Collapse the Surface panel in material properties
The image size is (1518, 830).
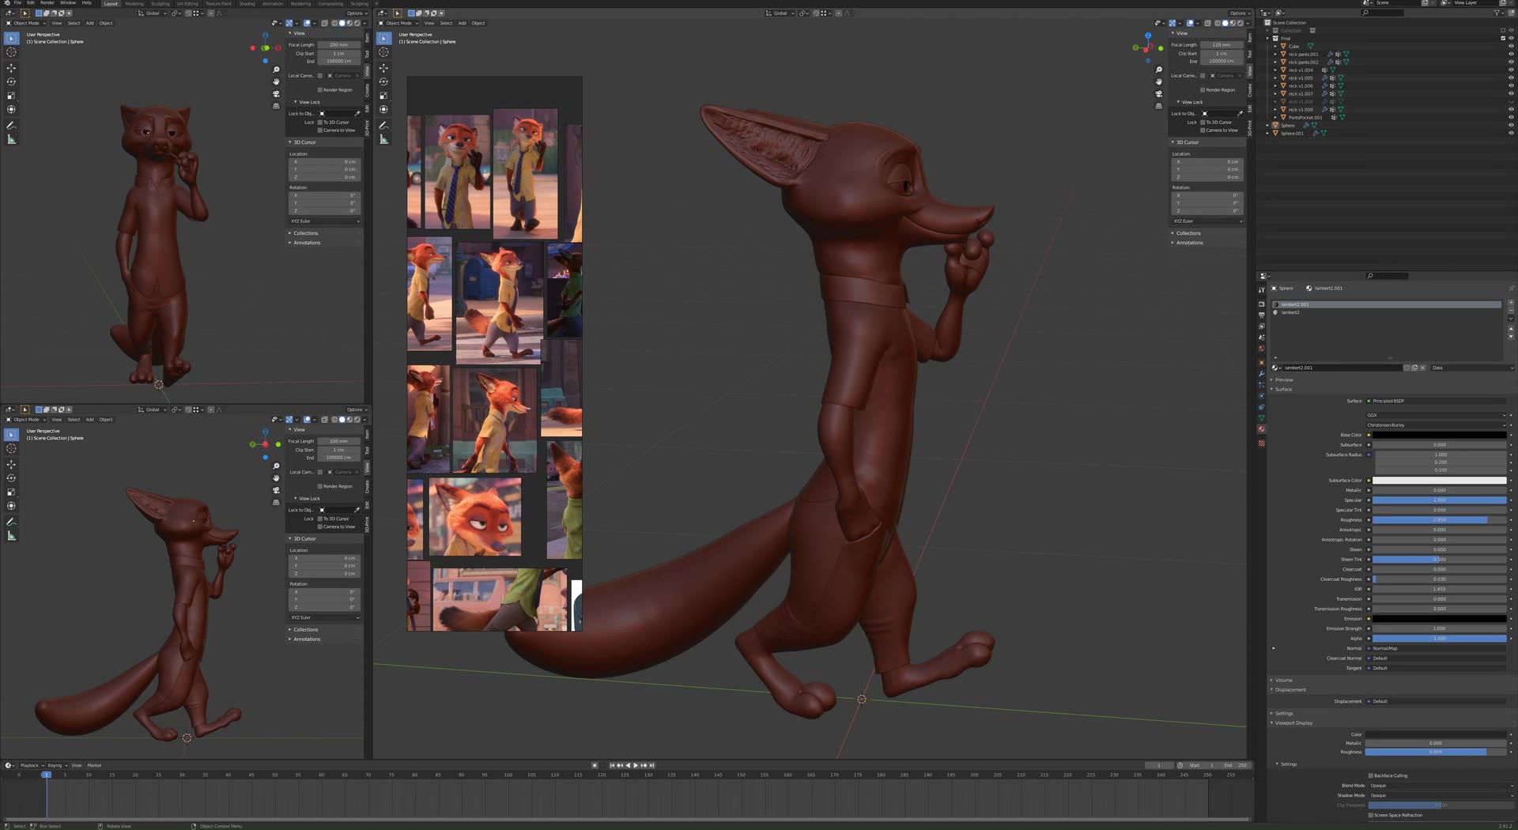pyautogui.click(x=1283, y=389)
